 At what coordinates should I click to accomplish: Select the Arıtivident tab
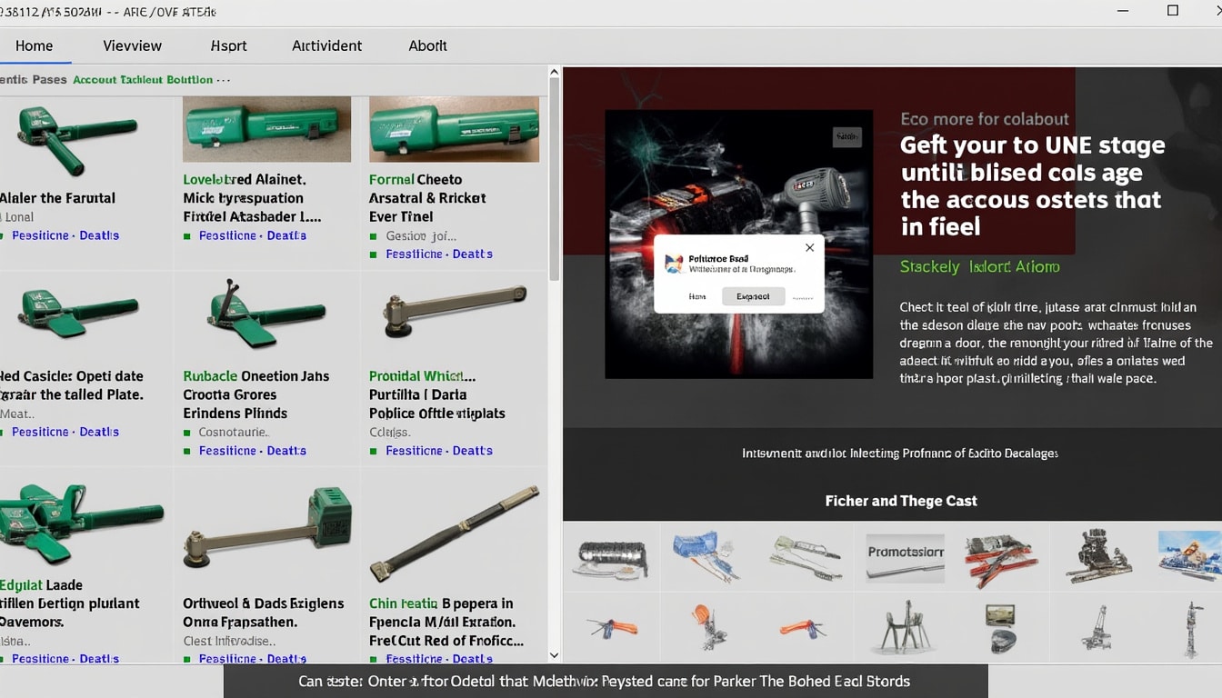(326, 45)
